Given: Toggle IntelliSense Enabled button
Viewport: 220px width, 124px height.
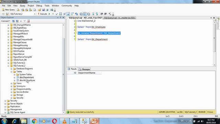Looking at the screenshot, I should click(x=68, y=14).
